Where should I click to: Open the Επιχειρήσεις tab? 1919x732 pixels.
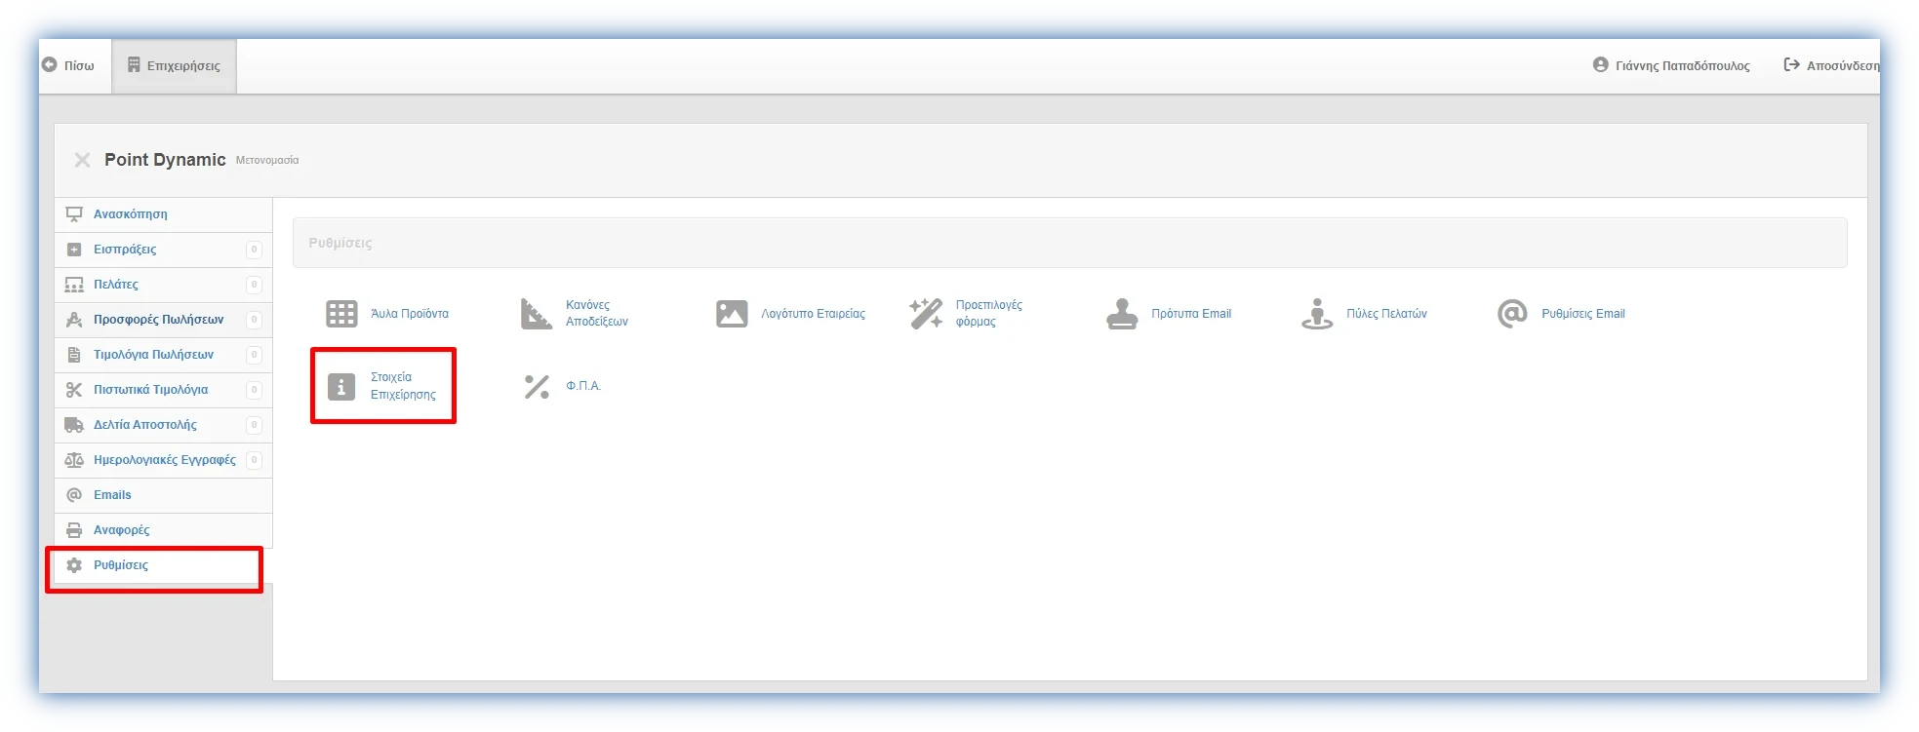pyautogui.click(x=175, y=66)
